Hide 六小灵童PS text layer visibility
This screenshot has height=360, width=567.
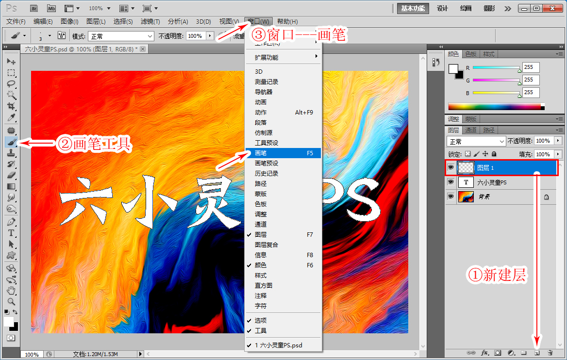tap(450, 182)
